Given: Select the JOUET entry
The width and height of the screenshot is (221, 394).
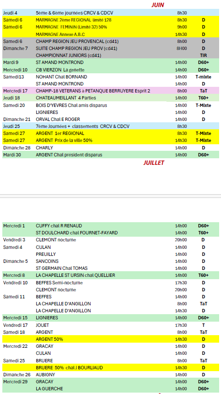Looking at the screenshot, I should pyautogui.click(x=42, y=325).
